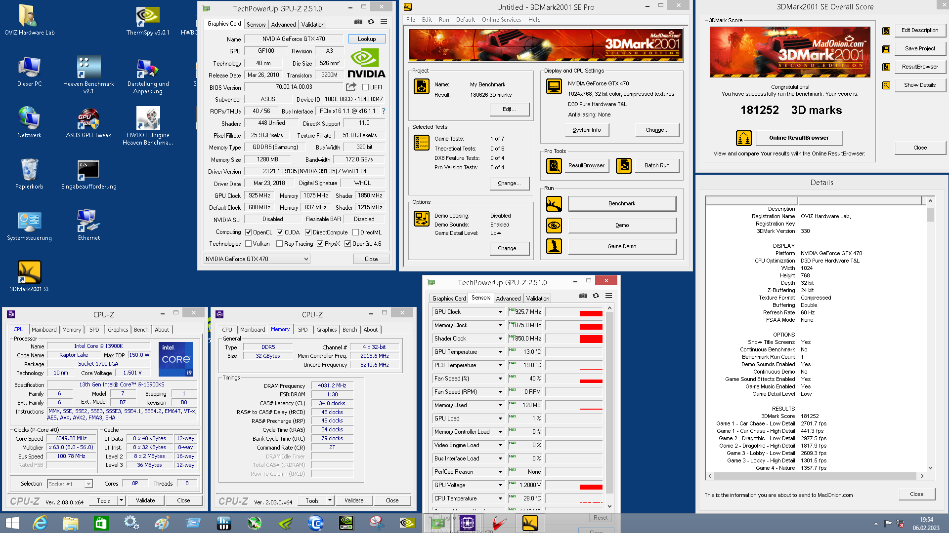949x533 pixels.
Task: Expand the GPU Temperature sensor dropdown
Action: [x=500, y=352]
